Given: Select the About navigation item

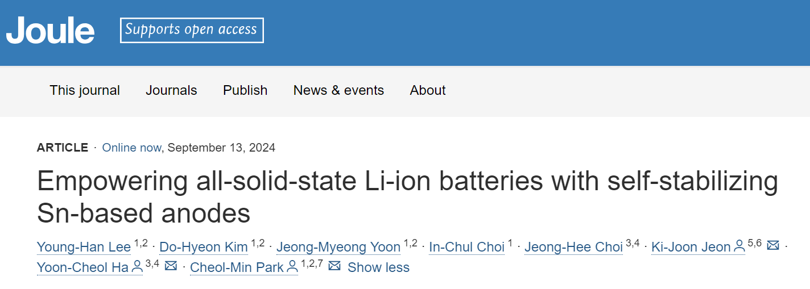Looking at the screenshot, I should (428, 90).
